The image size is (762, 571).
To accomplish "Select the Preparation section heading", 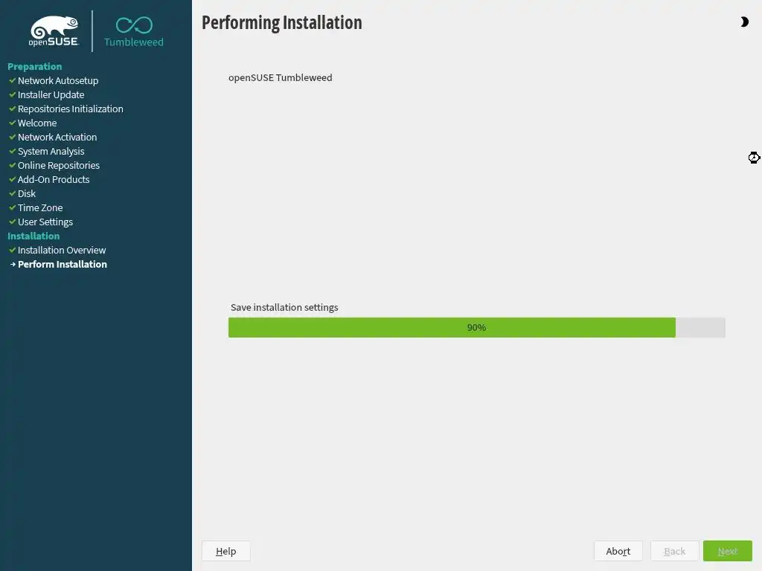I will [x=34, y=66].
